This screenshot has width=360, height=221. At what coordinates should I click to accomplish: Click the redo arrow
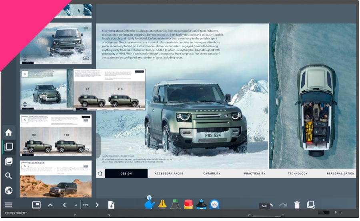tap(283, 205)
